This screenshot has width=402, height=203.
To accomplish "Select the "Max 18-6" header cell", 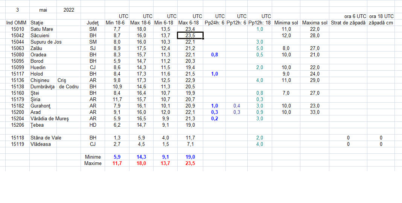I will 141,23.
